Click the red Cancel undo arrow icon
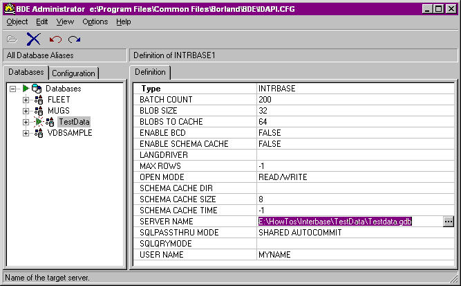The image size is (461, 286). (x=55, y=39)
